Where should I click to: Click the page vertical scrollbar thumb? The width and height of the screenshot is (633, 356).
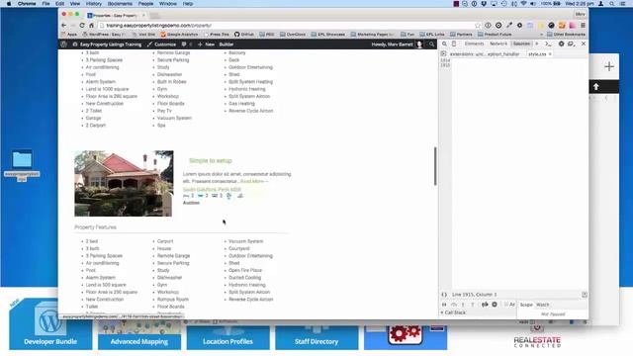click(x=435, y=166)
